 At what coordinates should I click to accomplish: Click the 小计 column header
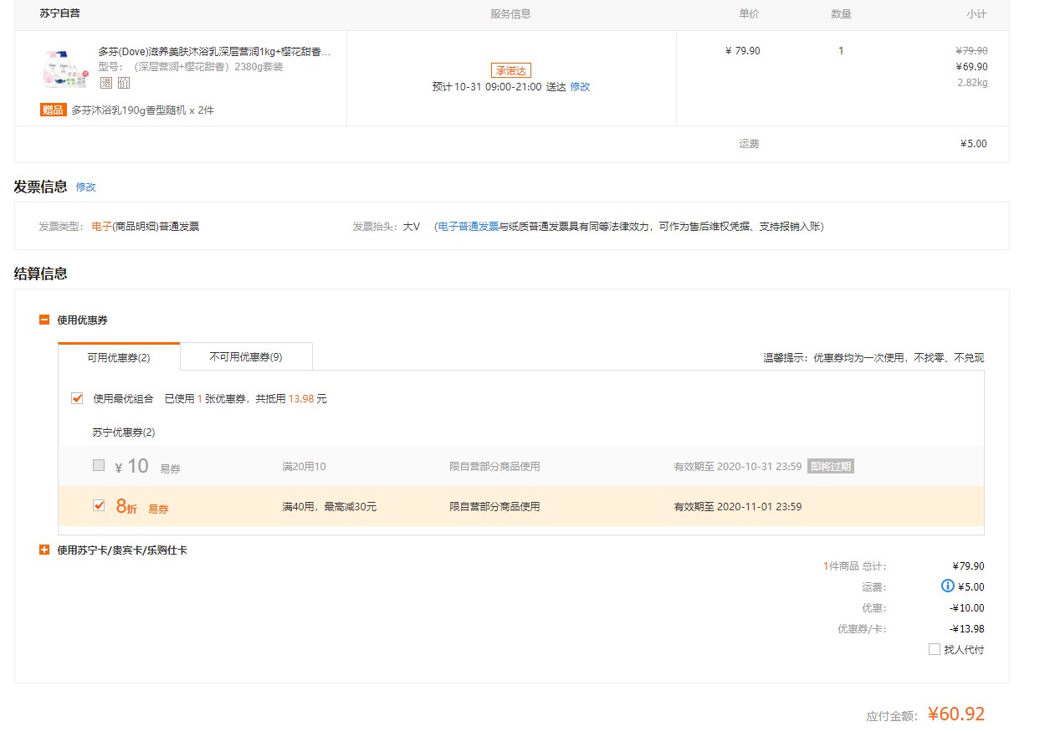pyautogui.click(x=976, y=14)
